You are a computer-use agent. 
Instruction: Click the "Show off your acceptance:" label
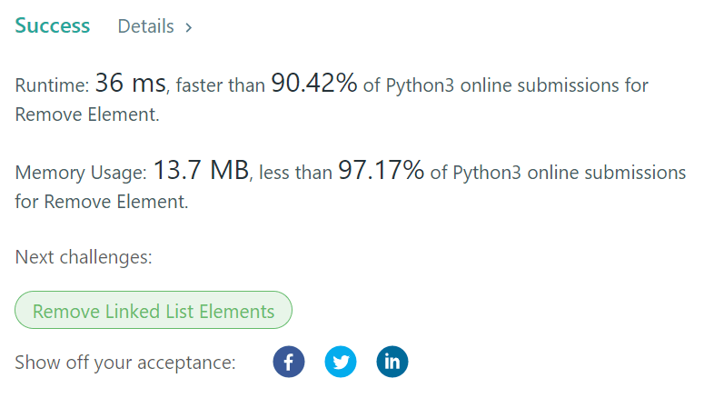(125, 363)
